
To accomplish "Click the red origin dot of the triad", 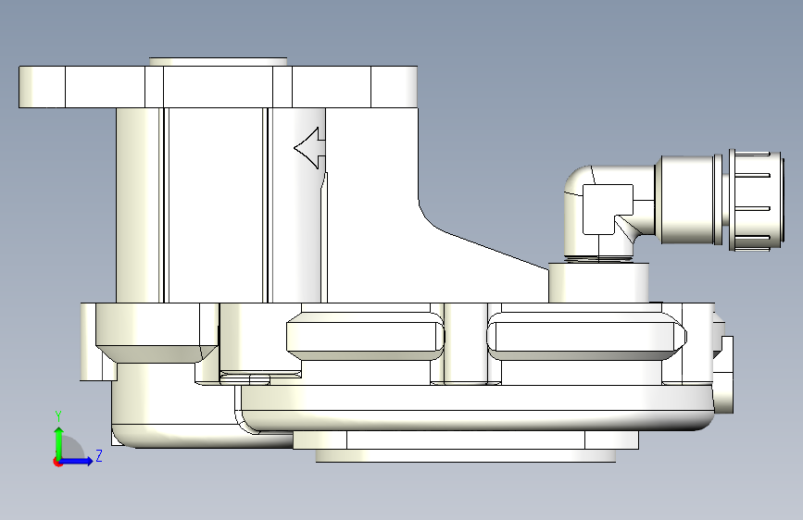I will click(57, 462).
